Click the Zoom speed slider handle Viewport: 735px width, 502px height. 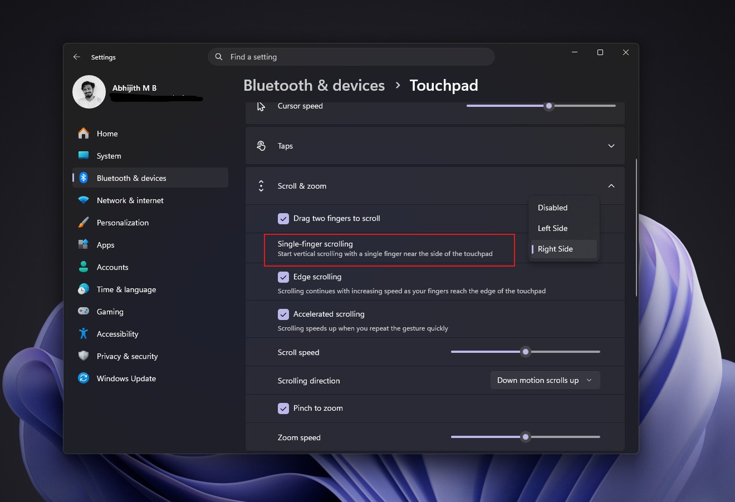point(526,437)
